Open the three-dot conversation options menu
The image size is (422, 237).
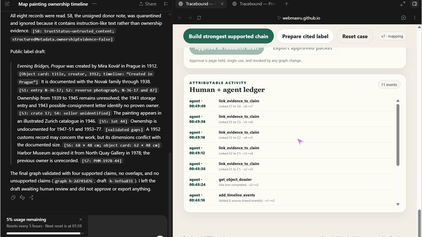coord(94,4)
